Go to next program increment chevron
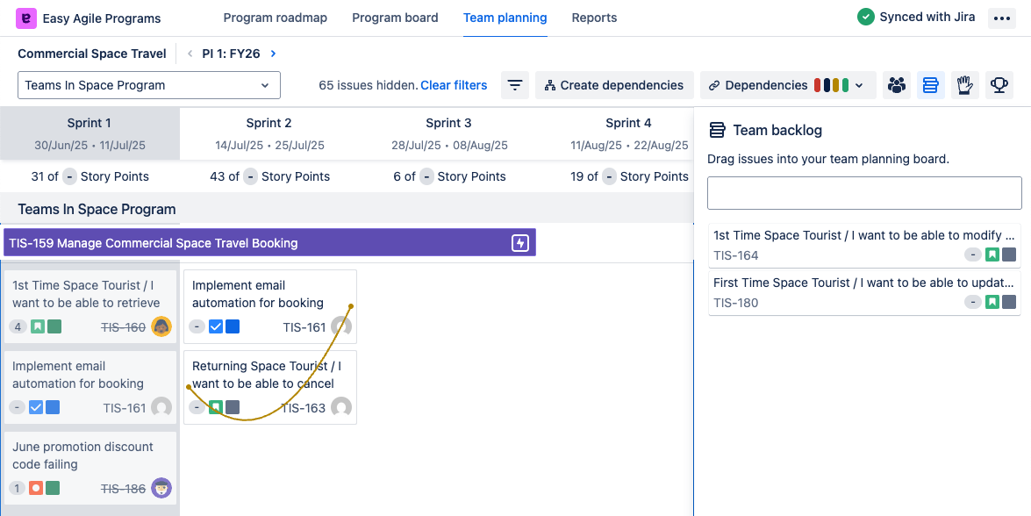Image resolution: width=1031 pixels, height=516 pixels. (273, 54)
